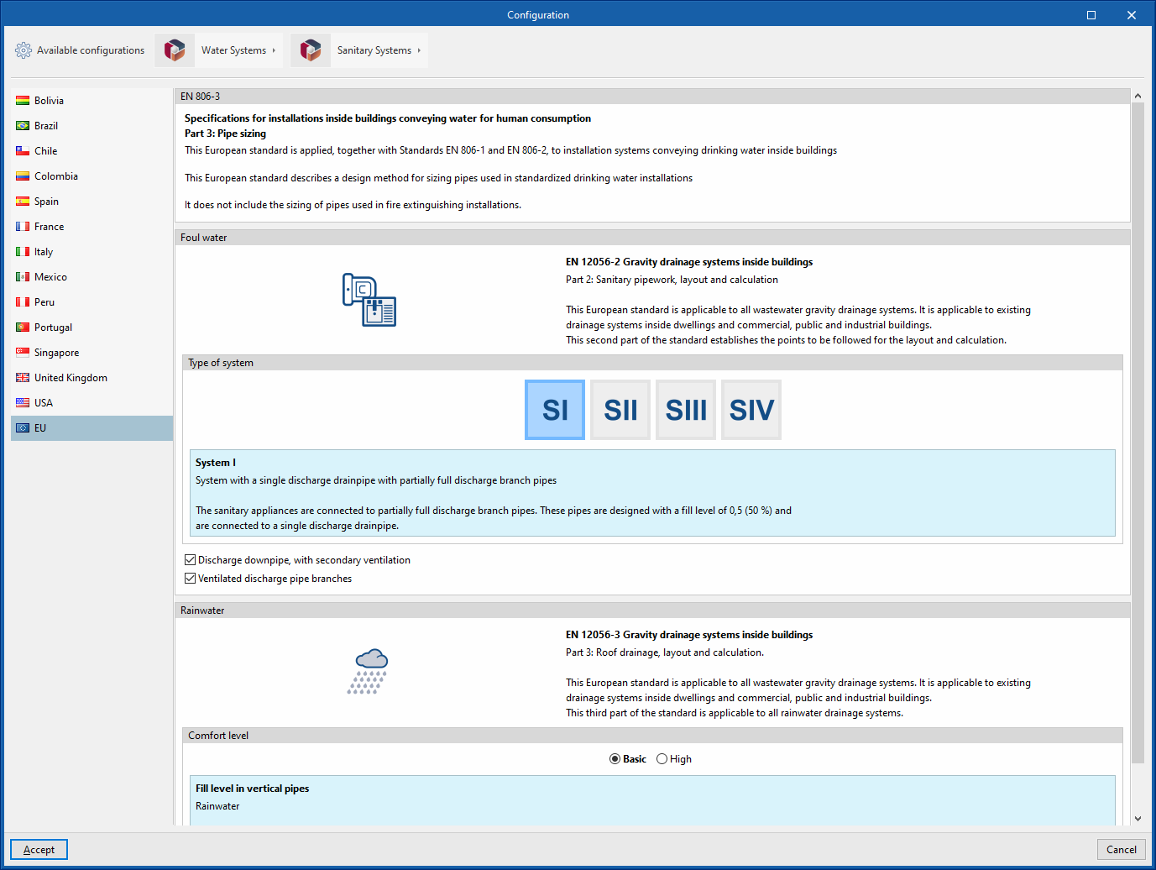Click the Water Systems cube icon
The width and height of the screenshot is (1156, 870).
coord(175,50)
